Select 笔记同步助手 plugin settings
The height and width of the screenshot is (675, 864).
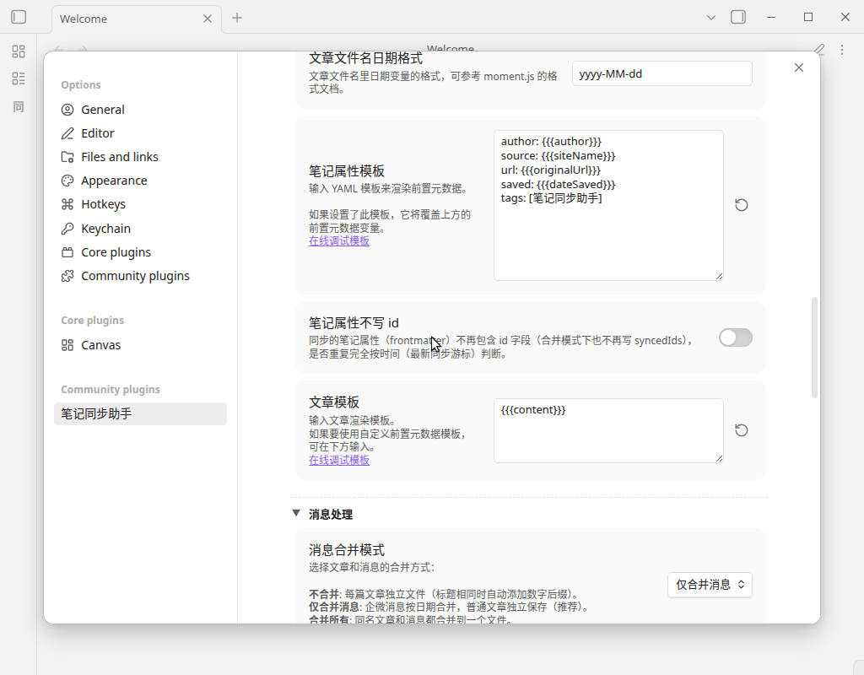coord(141,413)
